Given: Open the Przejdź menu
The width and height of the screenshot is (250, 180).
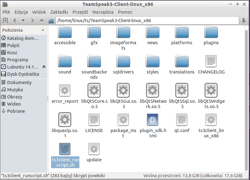Looking at the screenshot, I should point(80,12).
